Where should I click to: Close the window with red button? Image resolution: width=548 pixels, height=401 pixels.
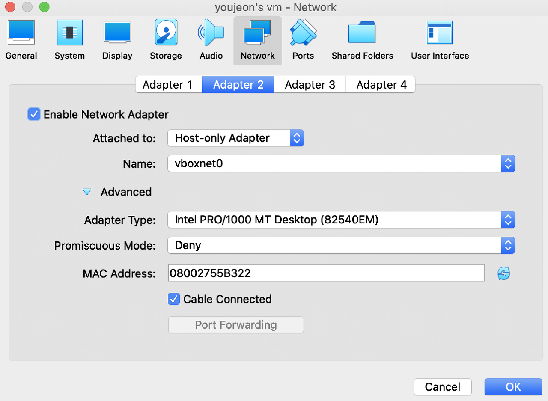click(10, 7)
